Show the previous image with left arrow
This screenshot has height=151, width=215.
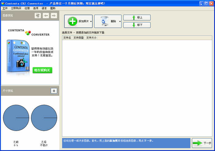click(x=46, y=16)
